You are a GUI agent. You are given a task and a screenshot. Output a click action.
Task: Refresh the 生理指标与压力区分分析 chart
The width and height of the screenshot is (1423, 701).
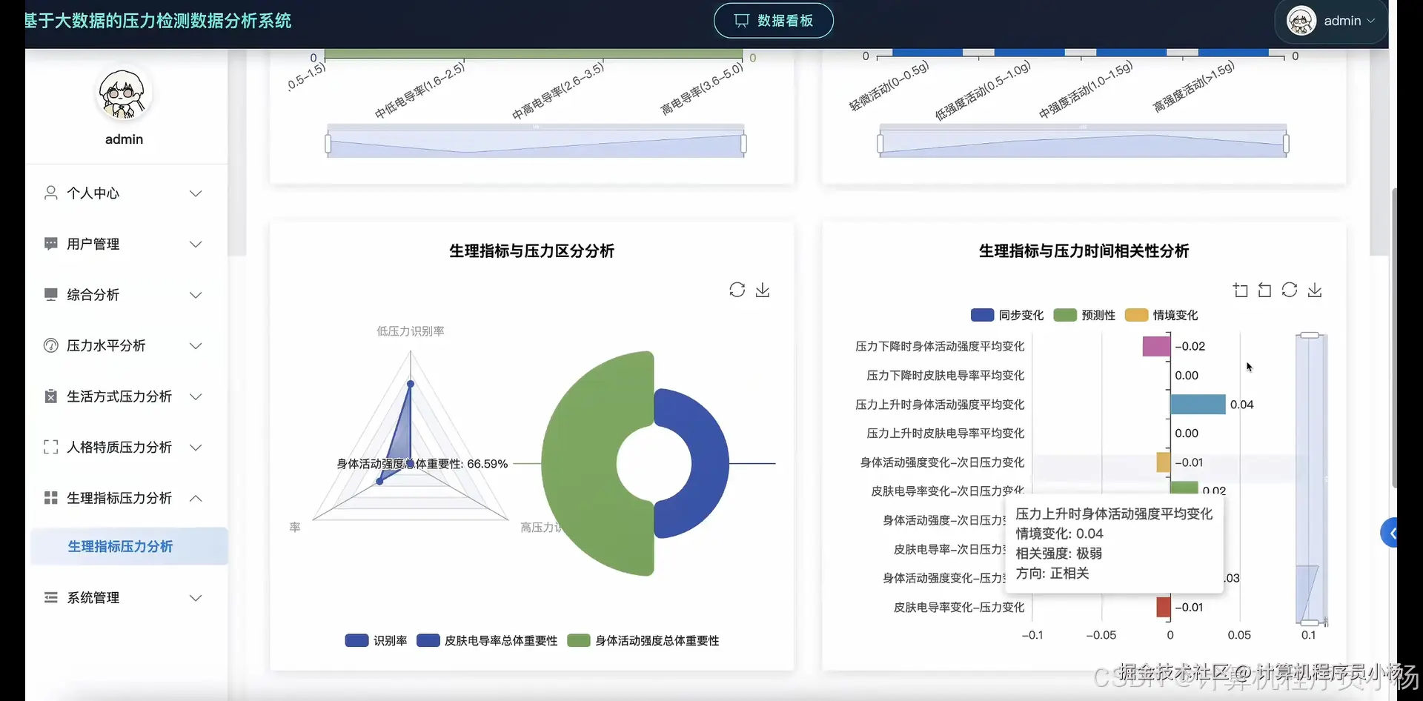point(737,290)
